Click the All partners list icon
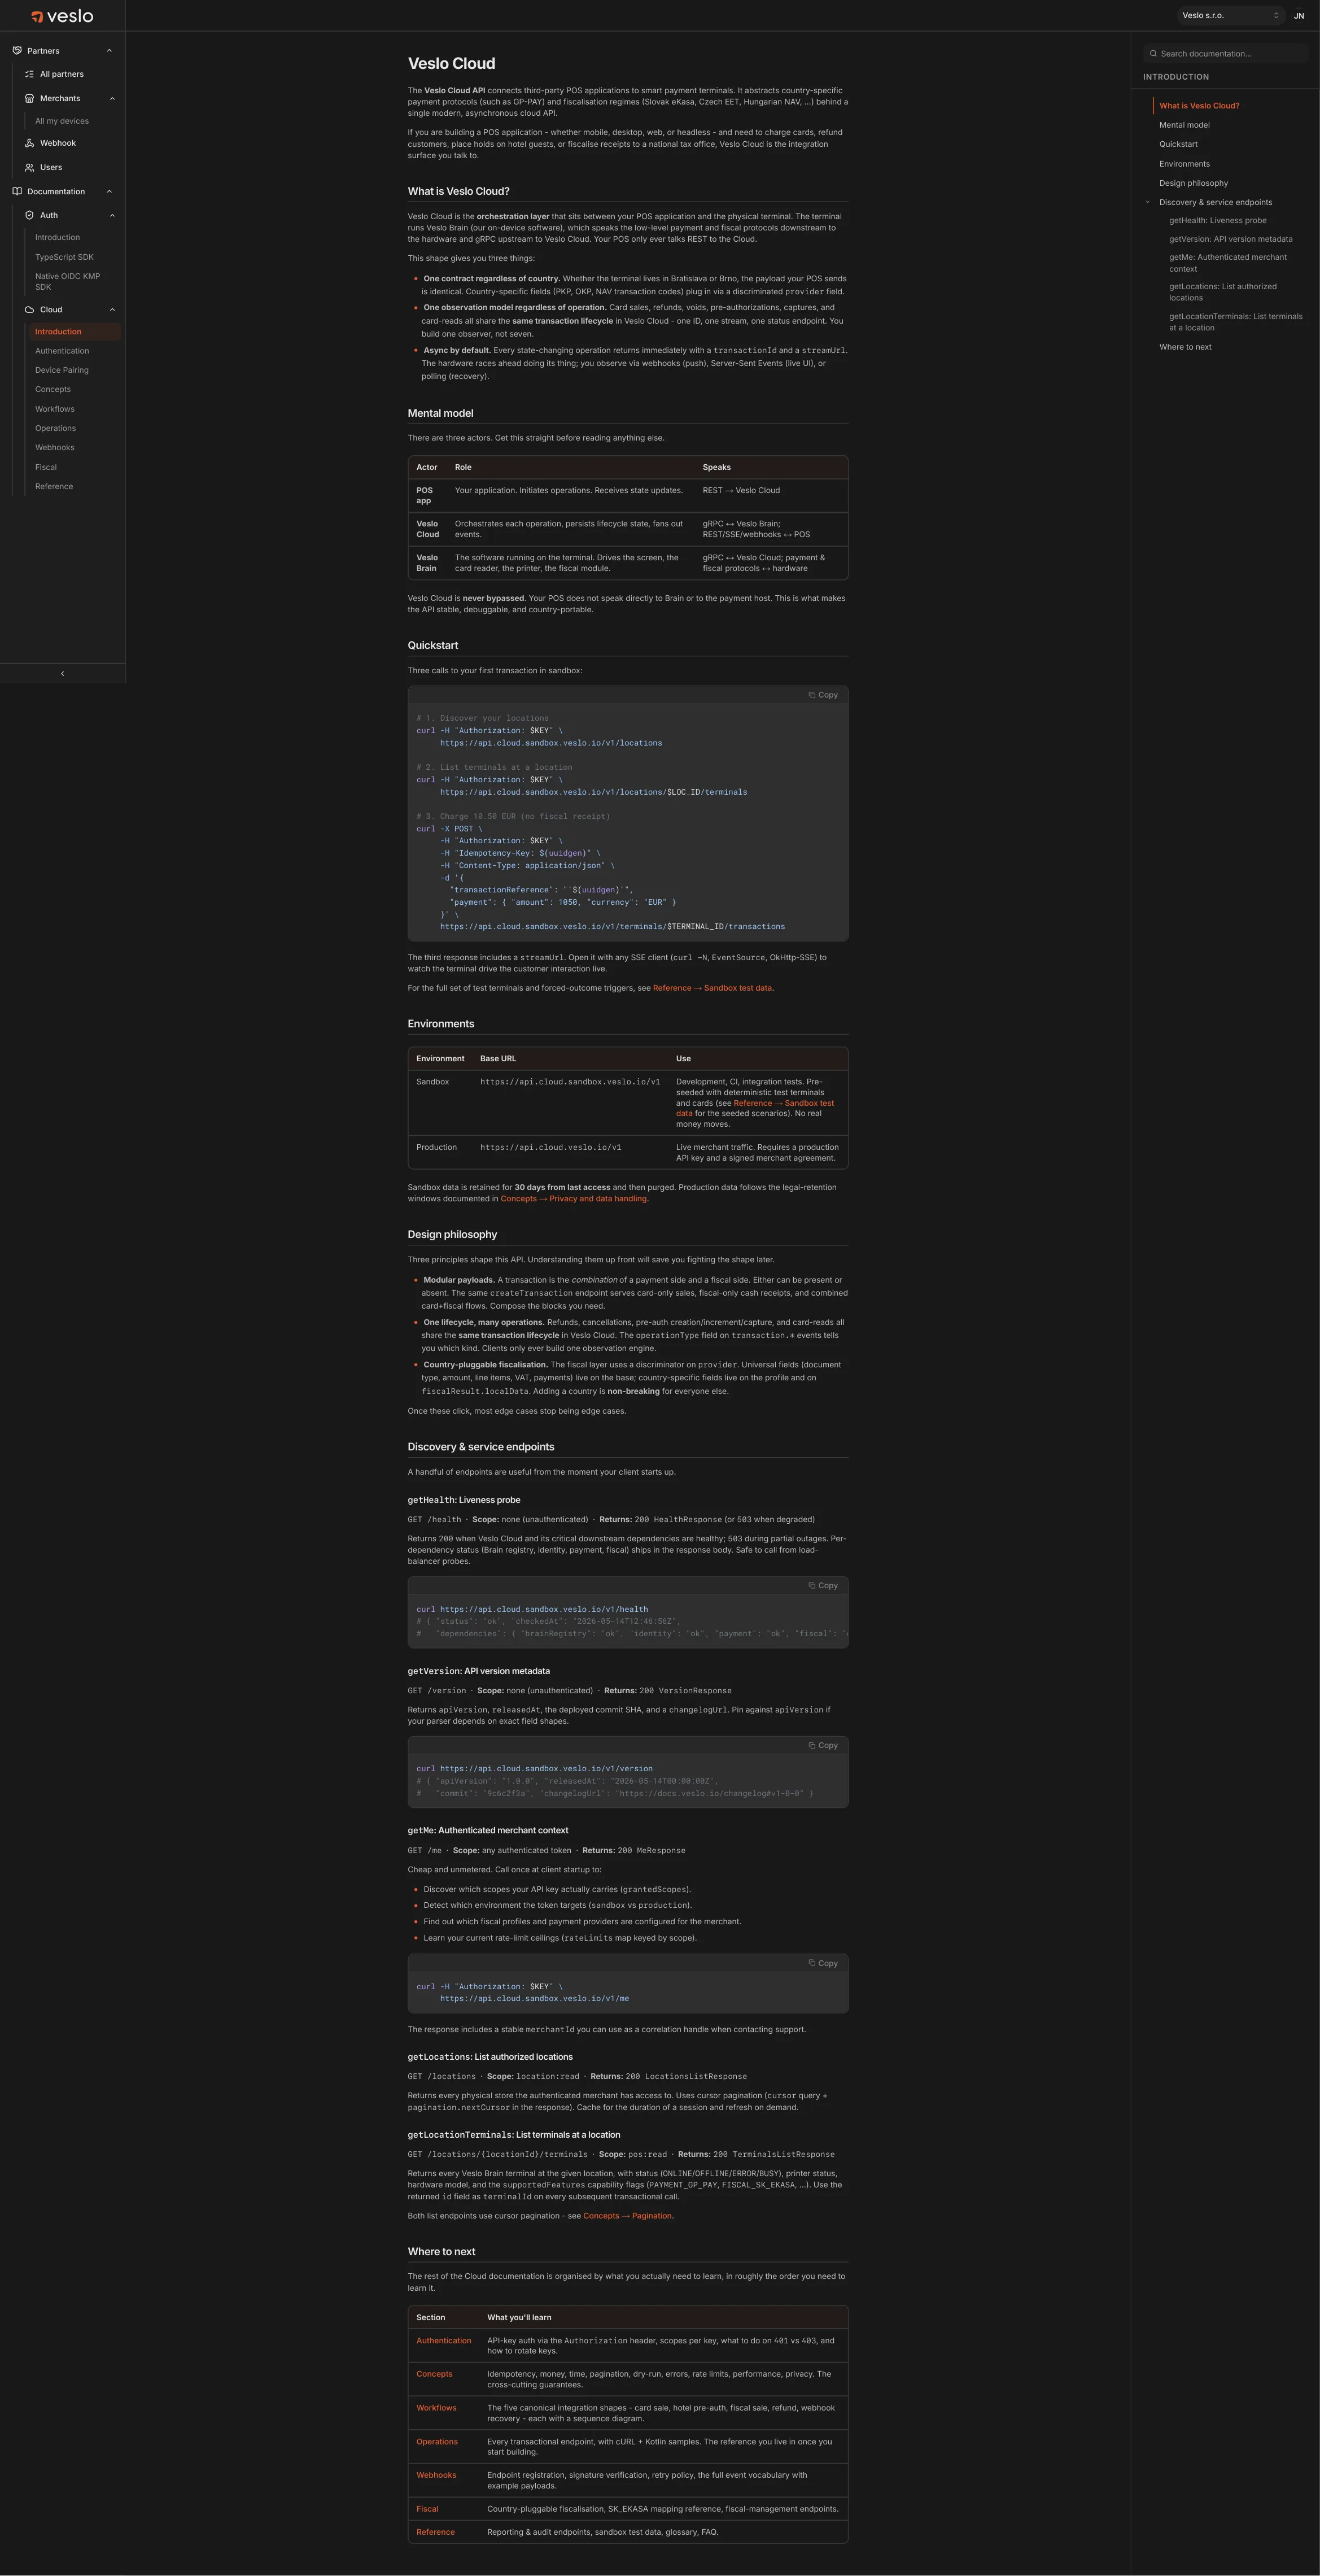This screenshot has width=1320, height=2576. (x=30, y=74)
